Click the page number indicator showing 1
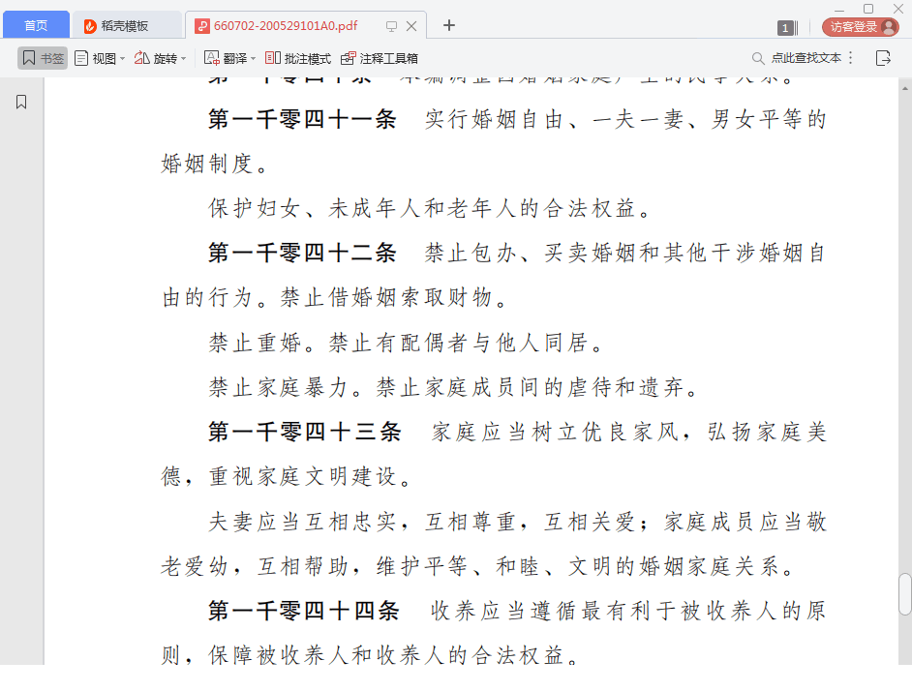The width and height of the screenshot is (912, 691). coord(786,28)
